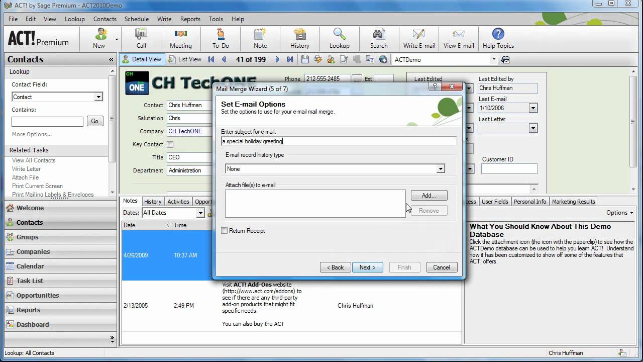The height and width of the screenshot is (362, 643).
Task: Switch to Detail View
Action: [141, 59]
